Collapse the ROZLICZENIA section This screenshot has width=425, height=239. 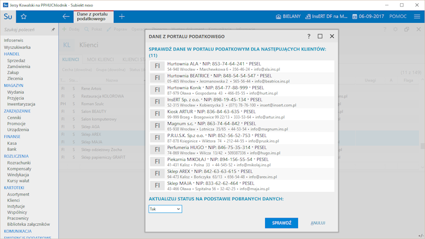[16, 156]
